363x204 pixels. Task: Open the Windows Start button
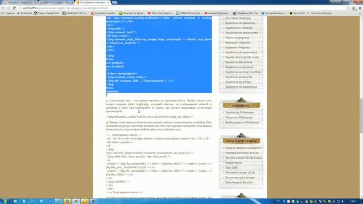click(x=5, y=201)
